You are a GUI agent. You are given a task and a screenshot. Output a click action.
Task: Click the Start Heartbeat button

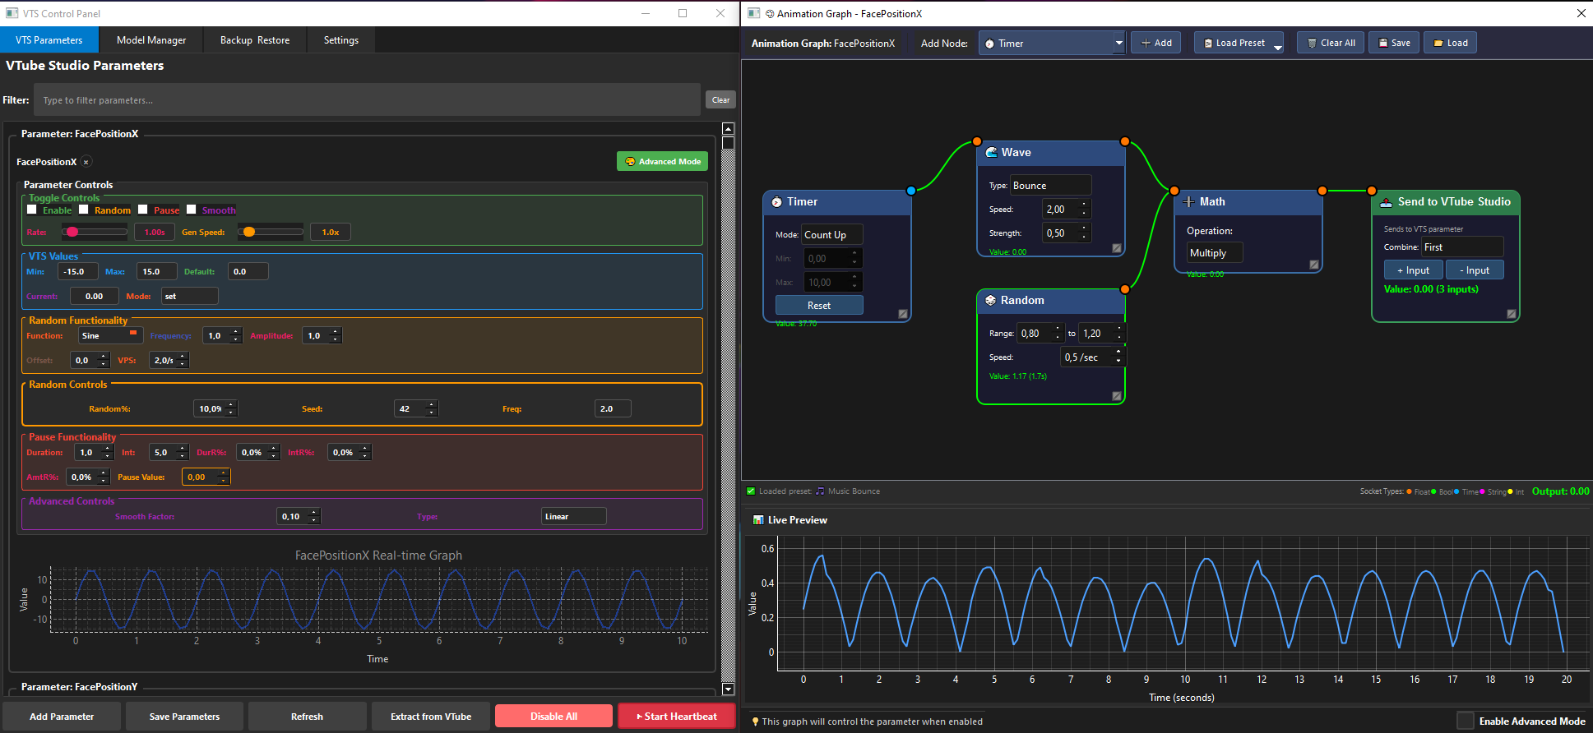point(678,717)
